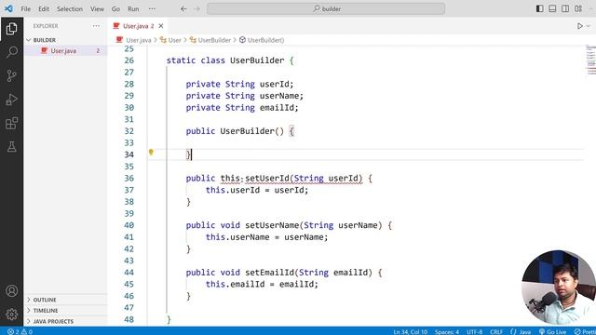Open the run options dropdown arrow
This screenshot has height=335, width=596.
coord(589,26)
